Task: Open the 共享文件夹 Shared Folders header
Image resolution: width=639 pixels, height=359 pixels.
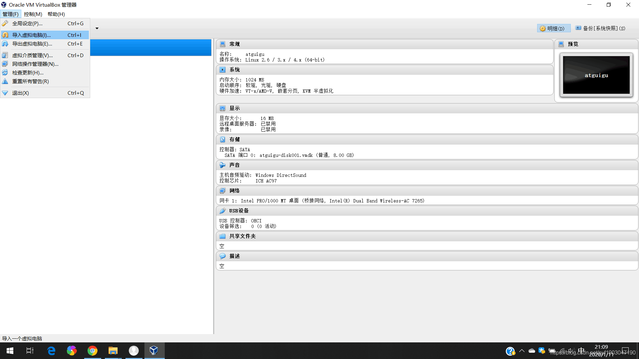Action: click(427, 236)
